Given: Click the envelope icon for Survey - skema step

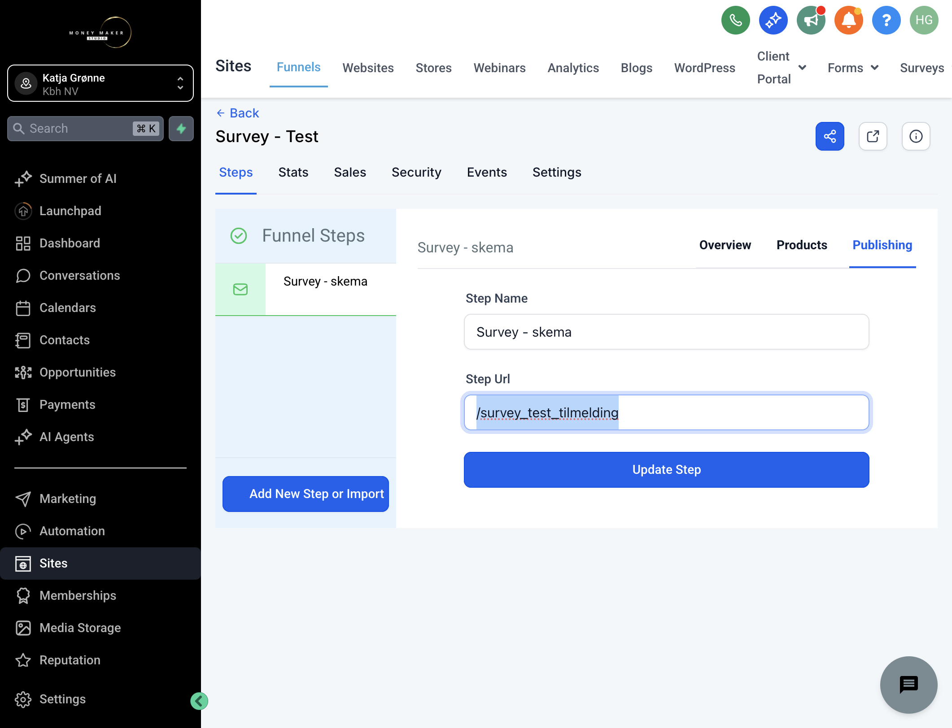Looking at the screenshot, I should pos(240,289).
